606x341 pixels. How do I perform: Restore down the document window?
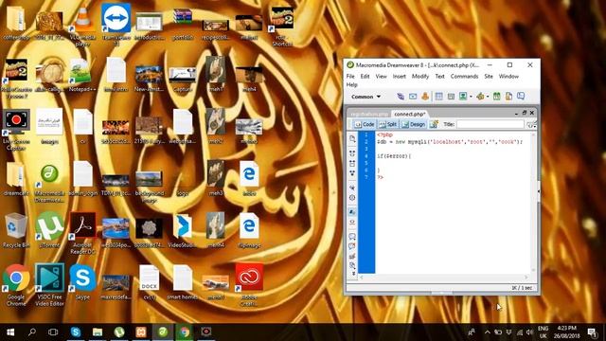[x=524, y=113]
